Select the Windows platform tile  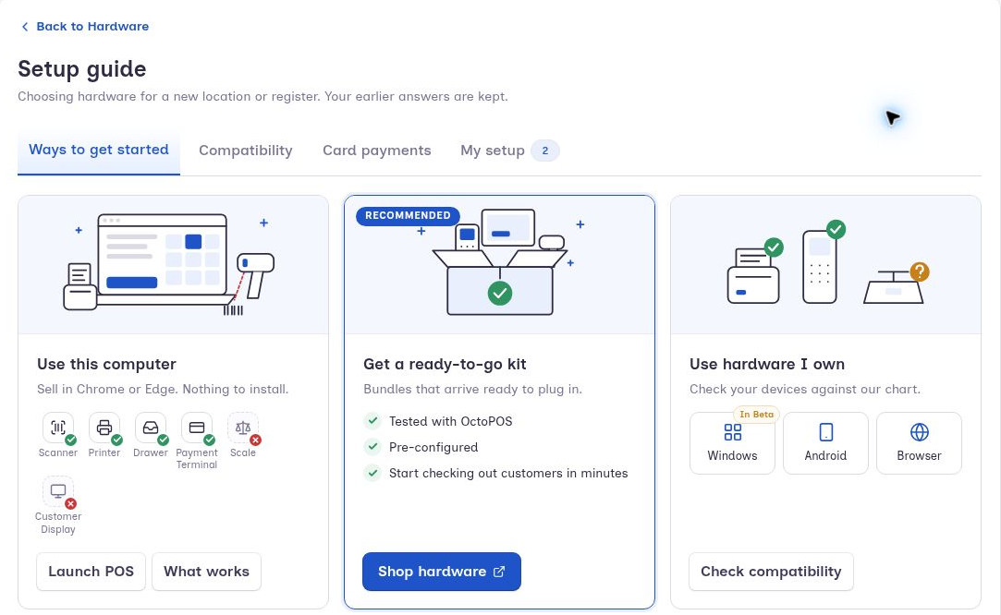click(x=732, y=443)
